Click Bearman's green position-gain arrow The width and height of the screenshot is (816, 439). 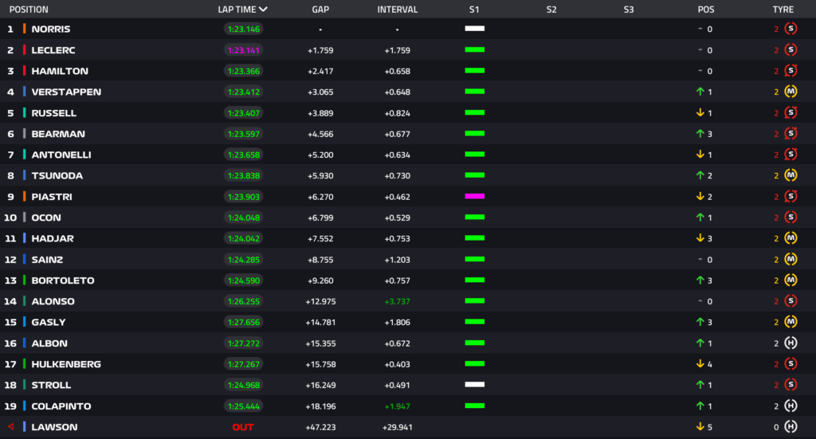coord(700,134)
